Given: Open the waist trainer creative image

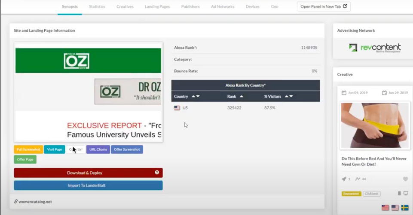Looking at the screenshot, I should [375, 125].
